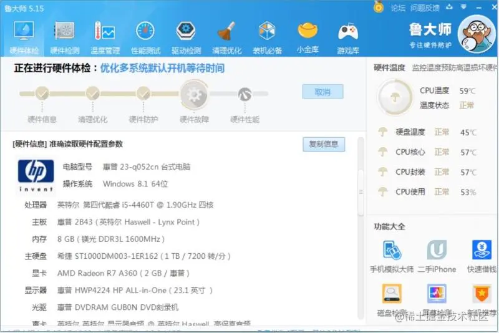Image resolution: width=499 pixels, height=333 pixels.
Task: Click GPU text AMD Radeon R7 A360
Action: click(97, 273)
